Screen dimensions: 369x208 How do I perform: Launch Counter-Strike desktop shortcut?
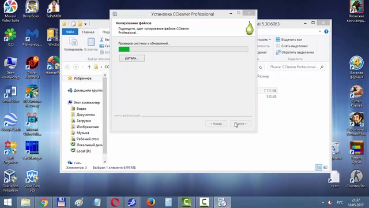coord(356,179)
